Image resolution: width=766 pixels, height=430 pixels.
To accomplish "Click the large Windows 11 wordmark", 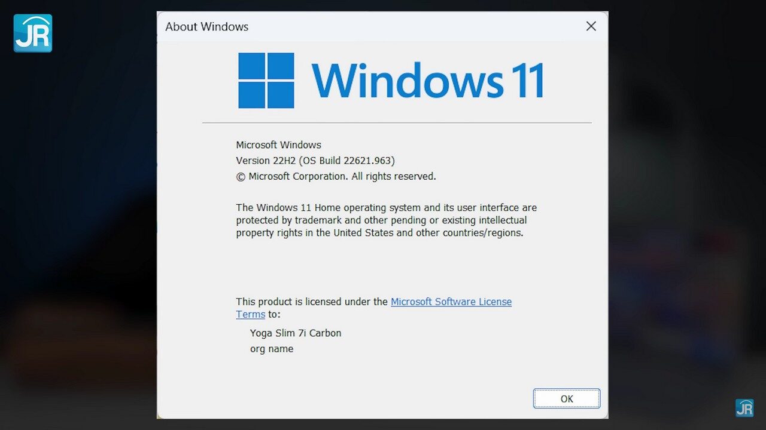I will [x=427, y=81].
